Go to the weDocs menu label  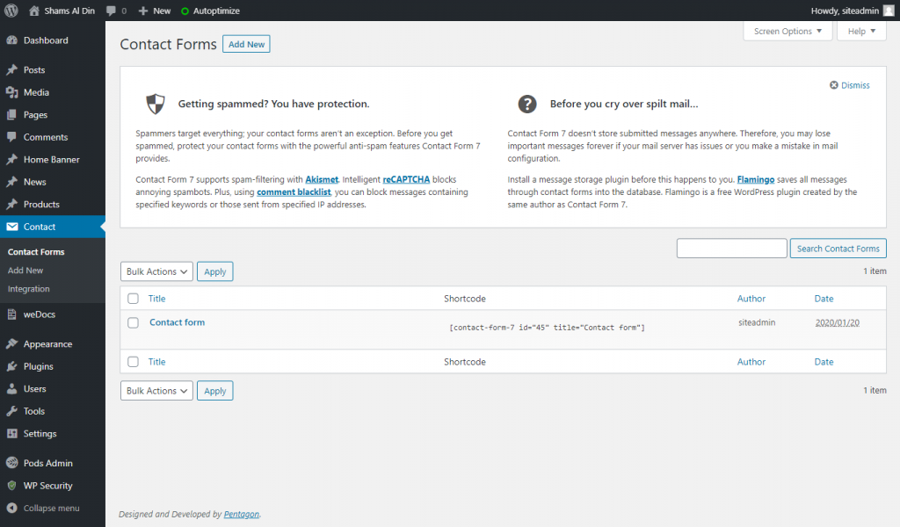(39, 314)
